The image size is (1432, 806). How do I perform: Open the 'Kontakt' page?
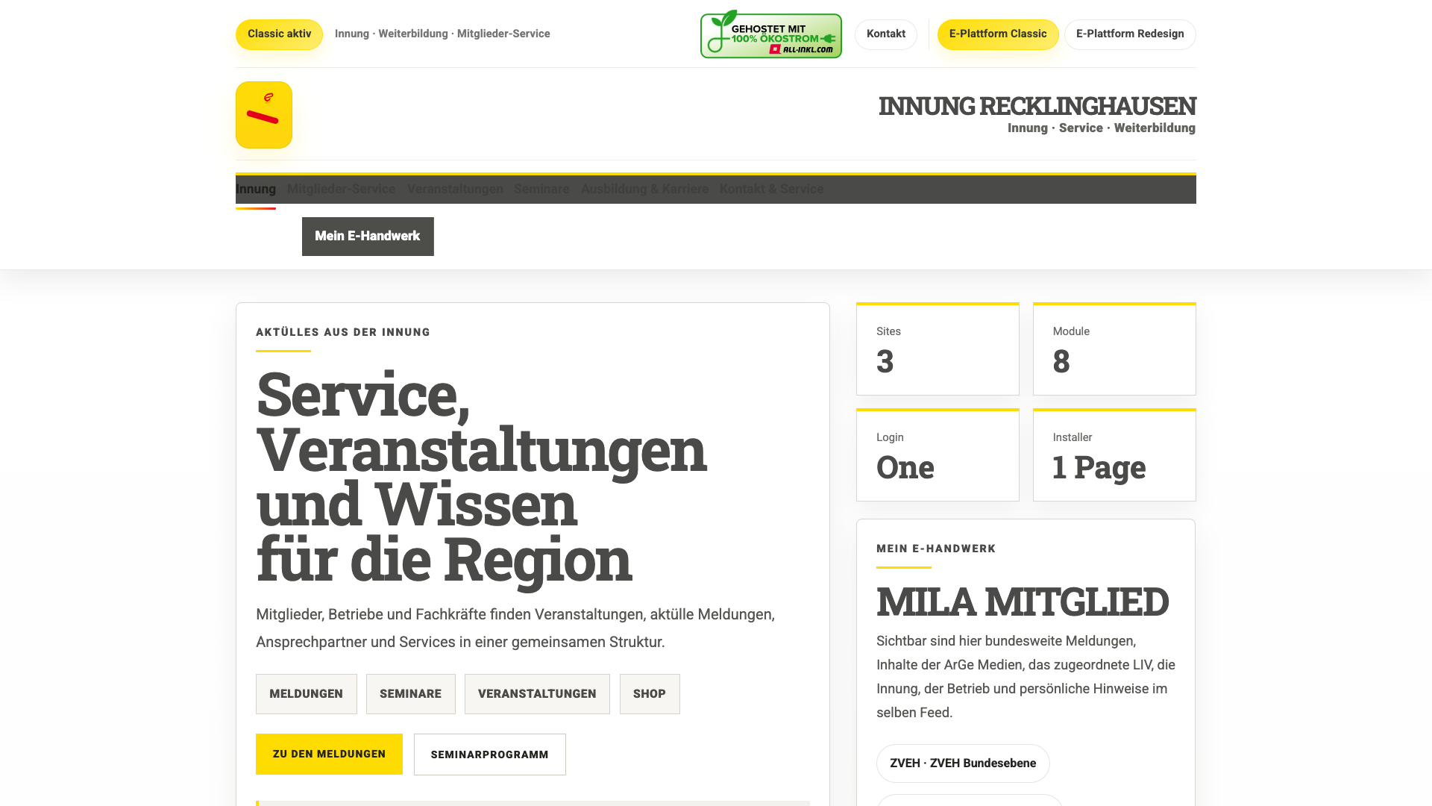tap(885, 34)
